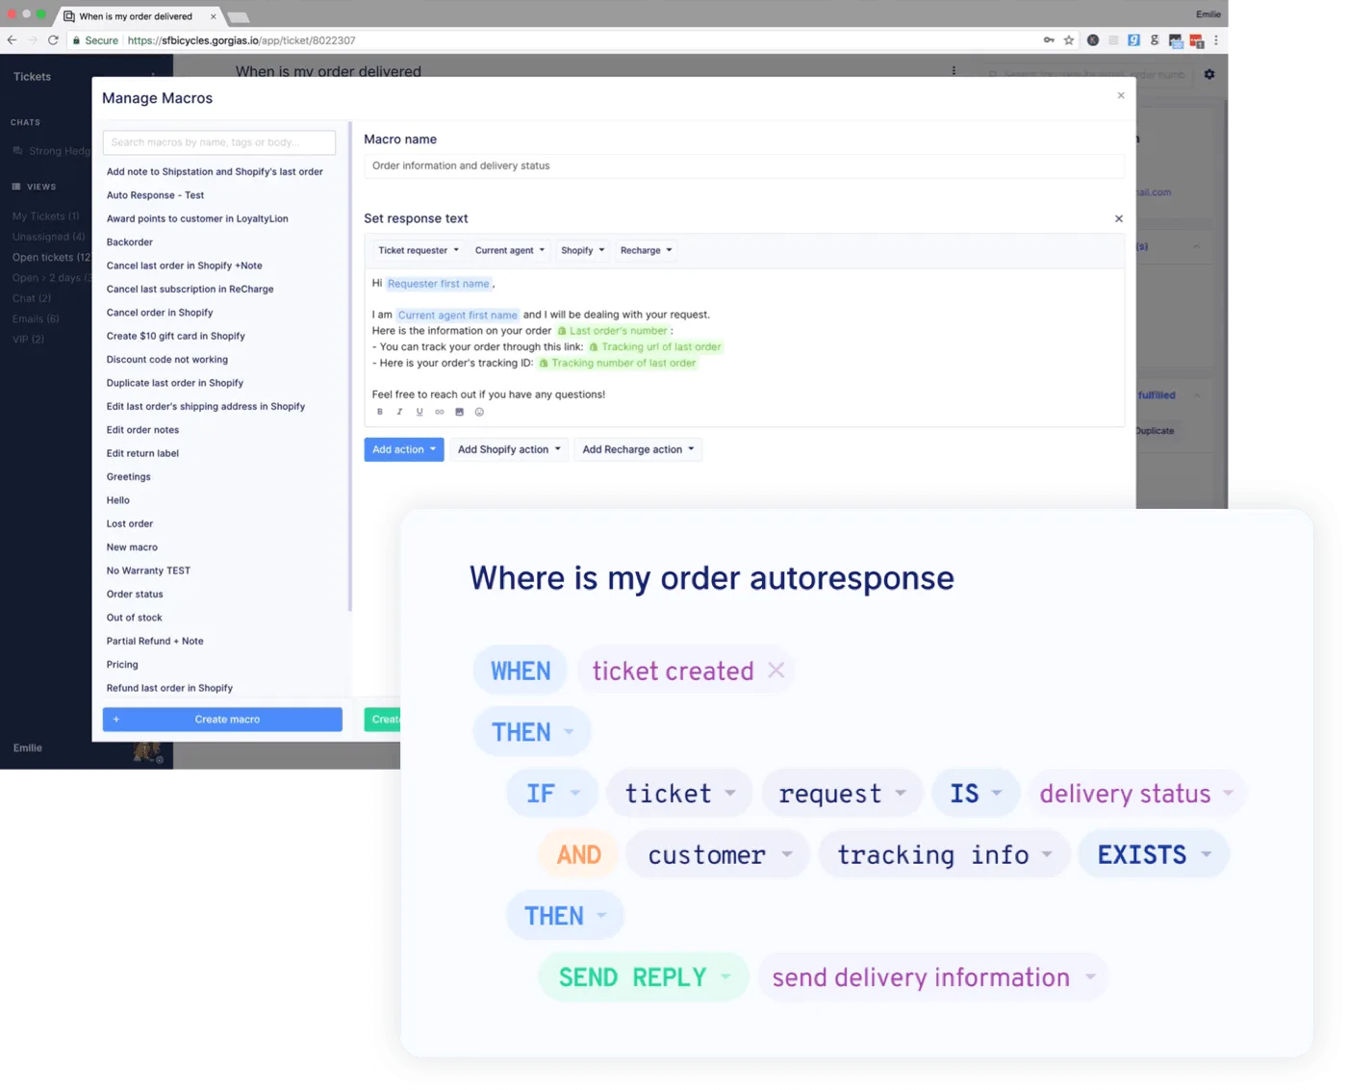Select the 'Cancel order in Shopify' macro
Viewport: 1347px width, 1090px height.
click(160, 313)
